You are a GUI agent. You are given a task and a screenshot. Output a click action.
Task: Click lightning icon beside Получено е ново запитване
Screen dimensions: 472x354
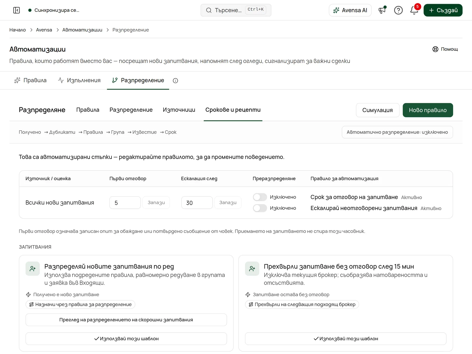click(x=28, y=294)
